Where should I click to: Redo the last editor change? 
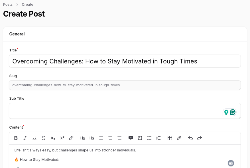[x=199, y=138]
